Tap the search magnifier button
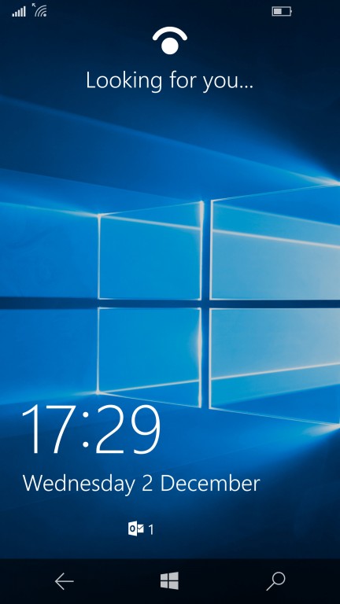The width and height of the screenshot is (340, 604). (276, 581)
